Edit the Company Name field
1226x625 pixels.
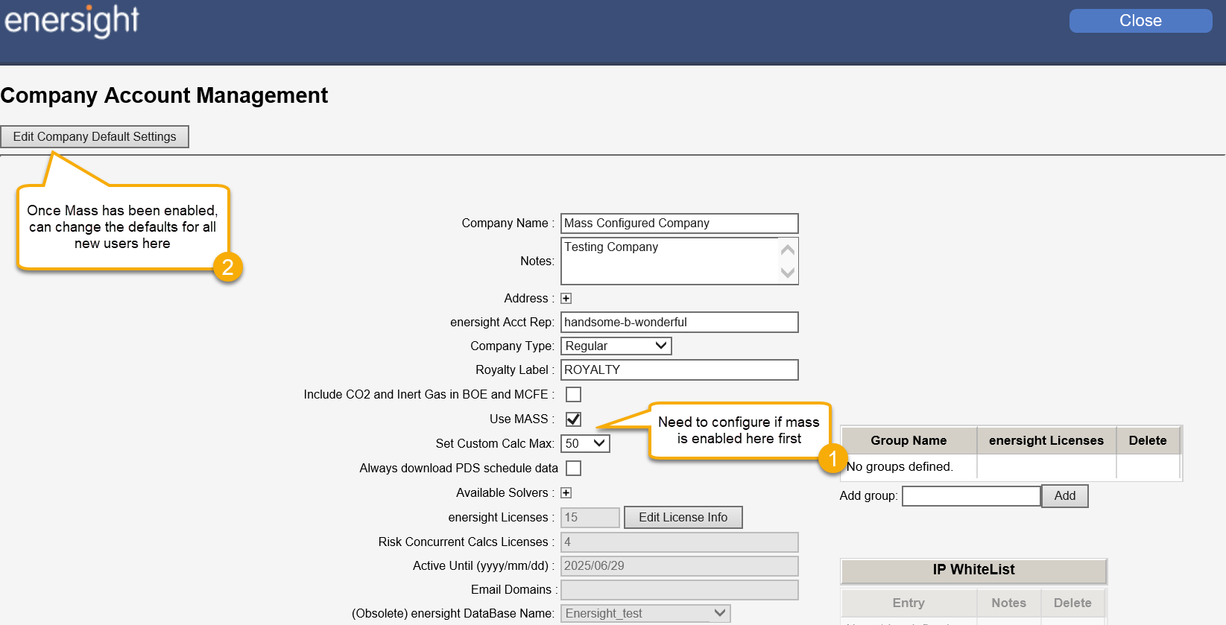pyautogui.click(x=679, y=223)
